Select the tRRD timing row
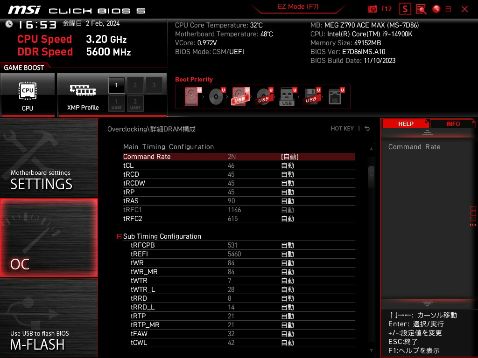This screenshot has height=358, width=478. 243,298
